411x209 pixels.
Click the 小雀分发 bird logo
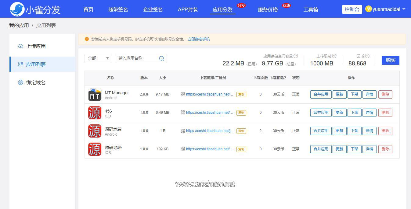(x=17, y=9)
